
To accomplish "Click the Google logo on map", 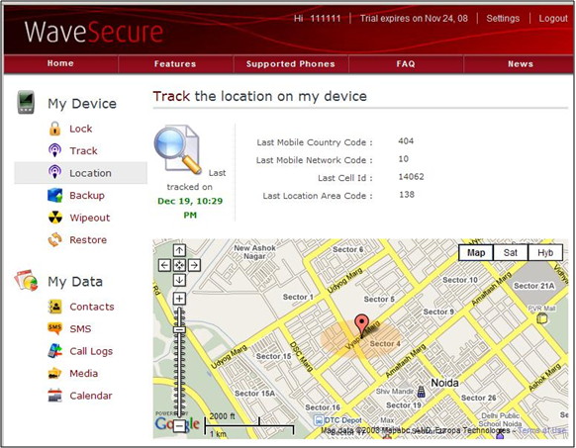I will tap(177, 423).
